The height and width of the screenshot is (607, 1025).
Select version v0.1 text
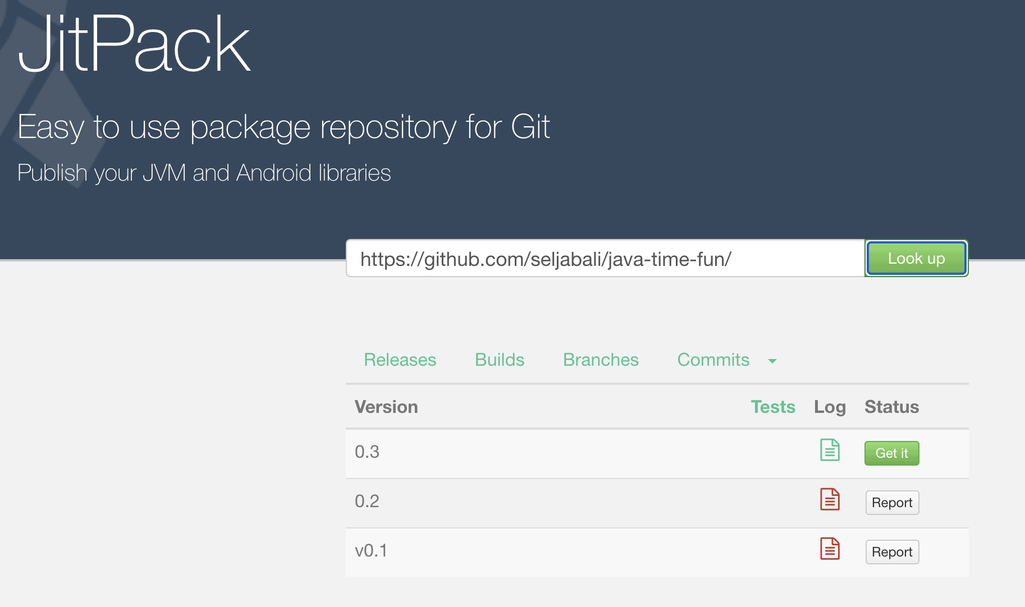371,550
